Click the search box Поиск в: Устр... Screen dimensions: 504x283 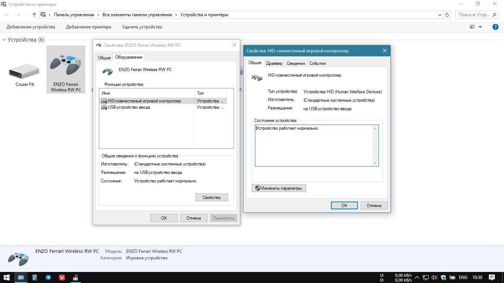pos(478,15)
